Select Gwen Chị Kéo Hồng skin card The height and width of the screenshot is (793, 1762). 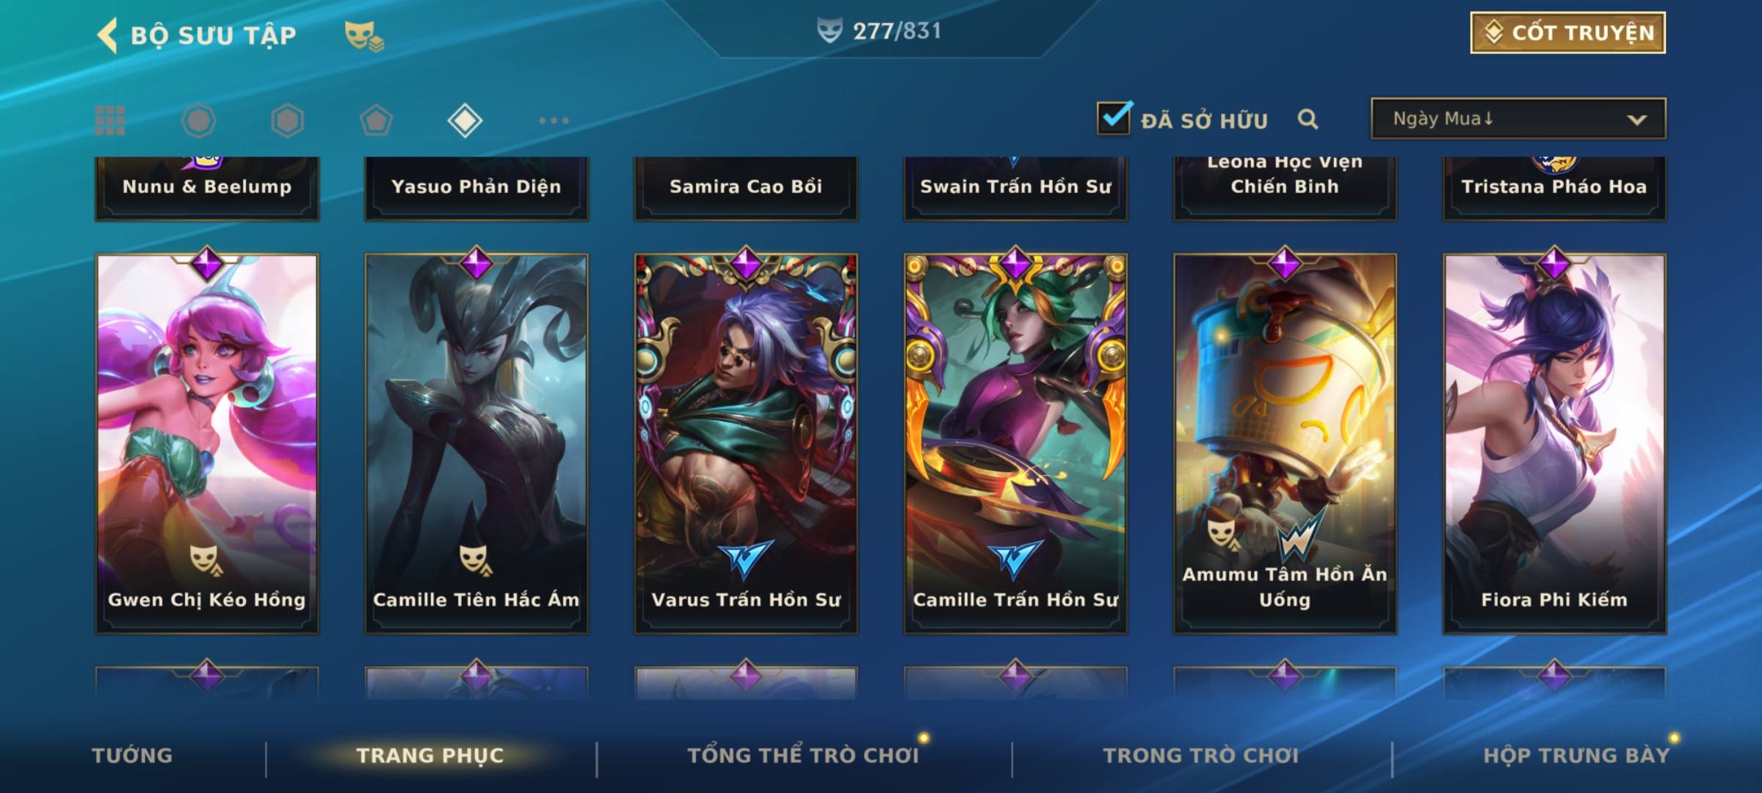(x=207, y=443)
